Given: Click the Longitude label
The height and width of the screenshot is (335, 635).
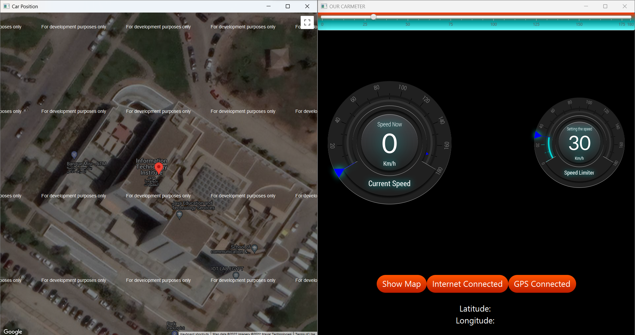Looking at the screenshot, I should [475, 320].
